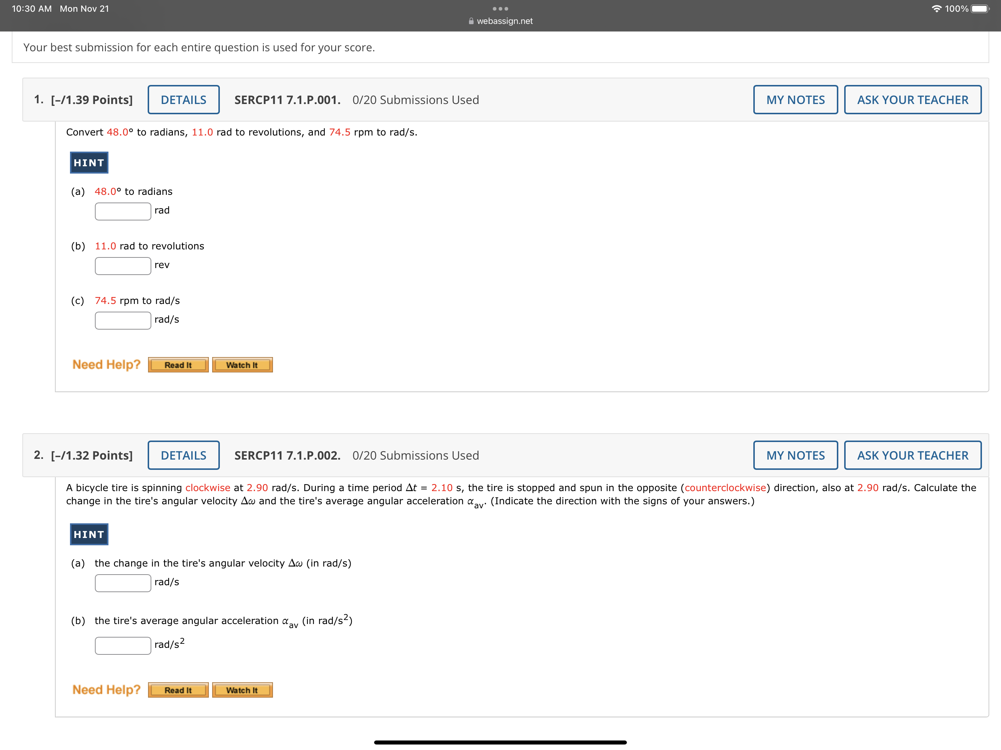
Task: Click ASK YOUR TEACHER for question 1
Action: [912, 100]
